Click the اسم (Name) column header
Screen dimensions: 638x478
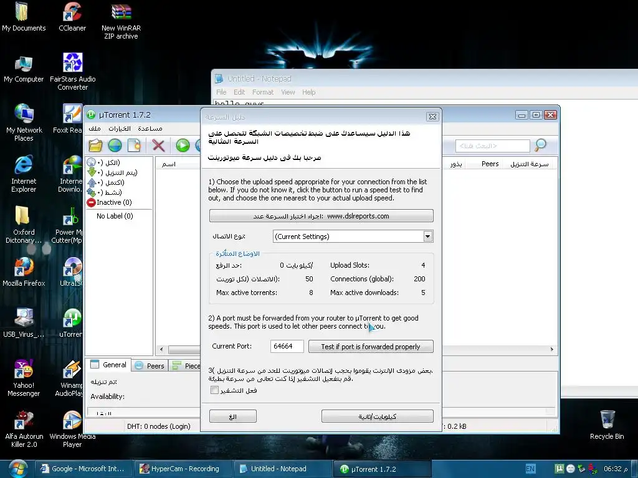point(169,164)
